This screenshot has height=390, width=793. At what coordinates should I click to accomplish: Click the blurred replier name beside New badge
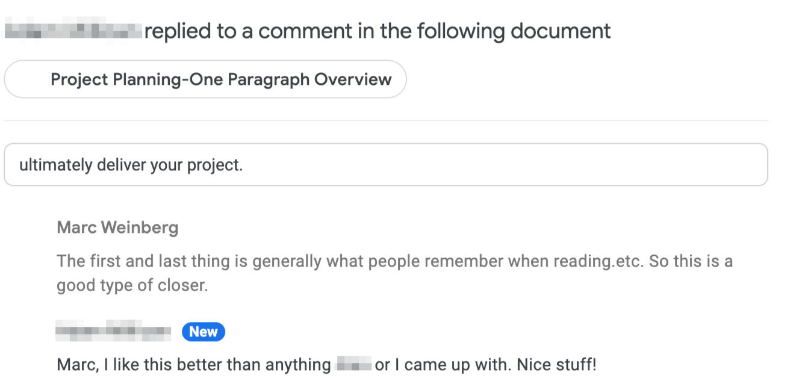pos(113,330)
